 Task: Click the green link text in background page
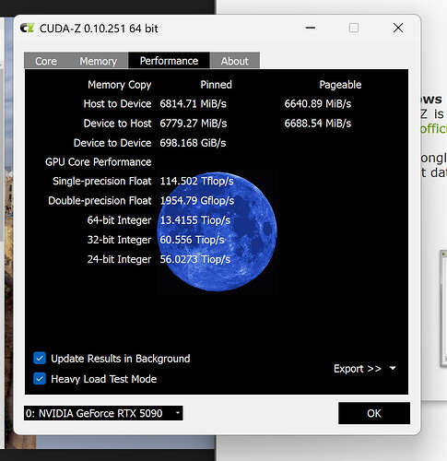point(433,128)
